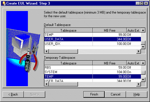Click Auto Ext. column header in Default Tablespace table
This screenshot has width=150, height=102.
click(x=134, y=31)
